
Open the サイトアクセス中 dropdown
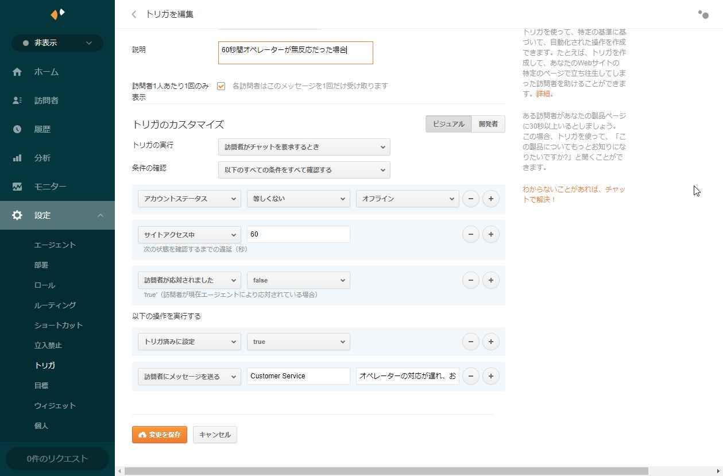[x=190, y=234]
